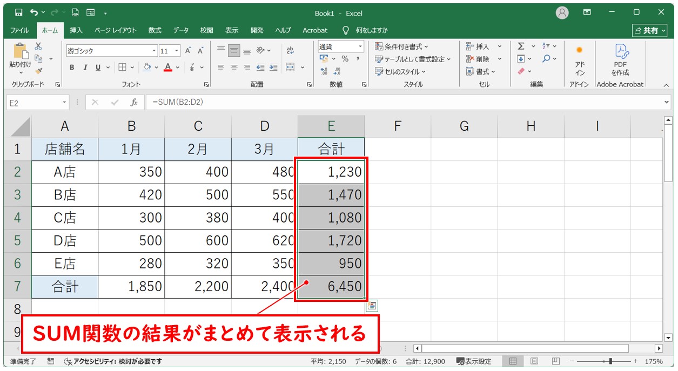The height and width of the screenshot is (371, 678).
Task: Increase the font size with the large A icon
Action: (x=189, y=51)
